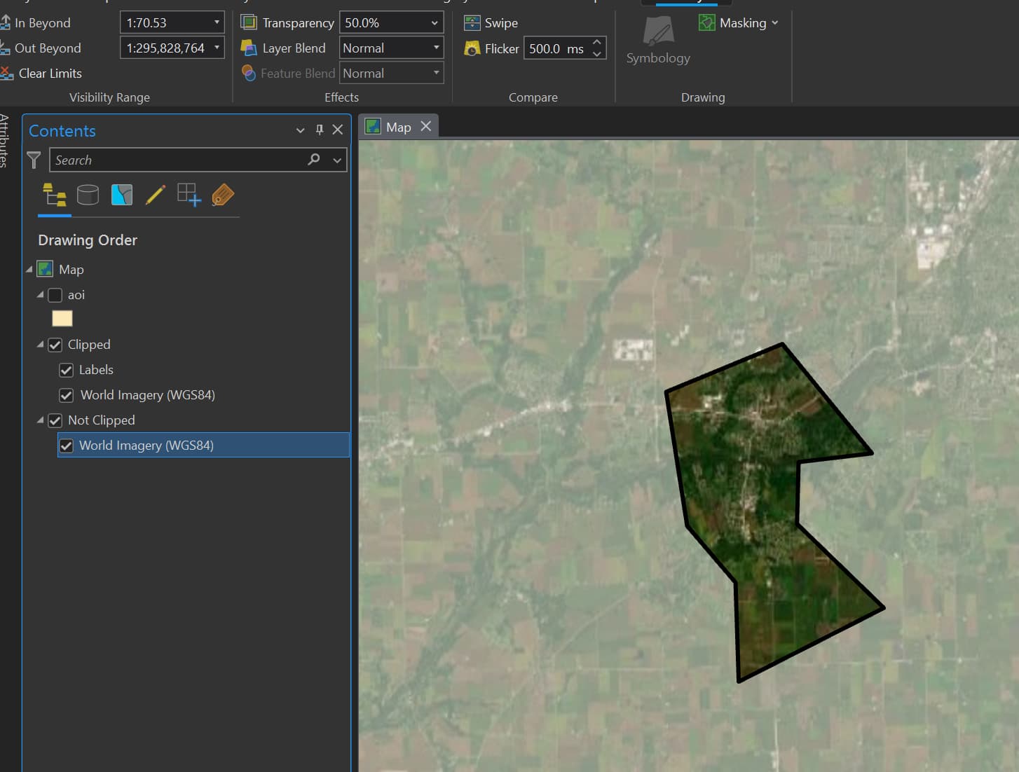
Task: Activate the Swipe compare tool
Action: coord(491,22)
